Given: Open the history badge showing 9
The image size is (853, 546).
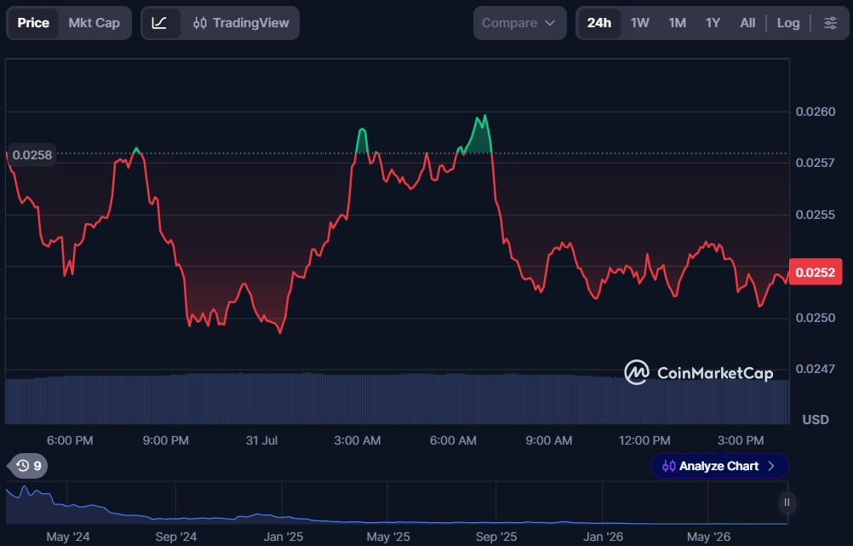Looking at the screenshot, I should click(28, 466).
